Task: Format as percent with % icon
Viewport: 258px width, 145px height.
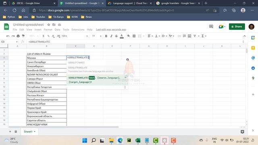Action: point(48,36)
